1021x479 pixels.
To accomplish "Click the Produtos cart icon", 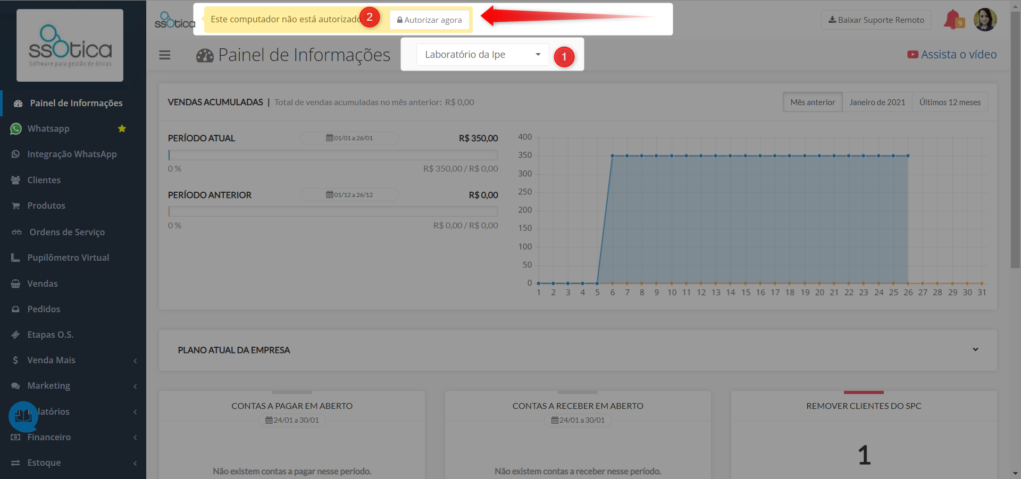I will 16,206.
